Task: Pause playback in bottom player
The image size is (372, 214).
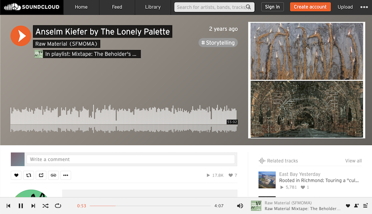Action: point(21,206)
